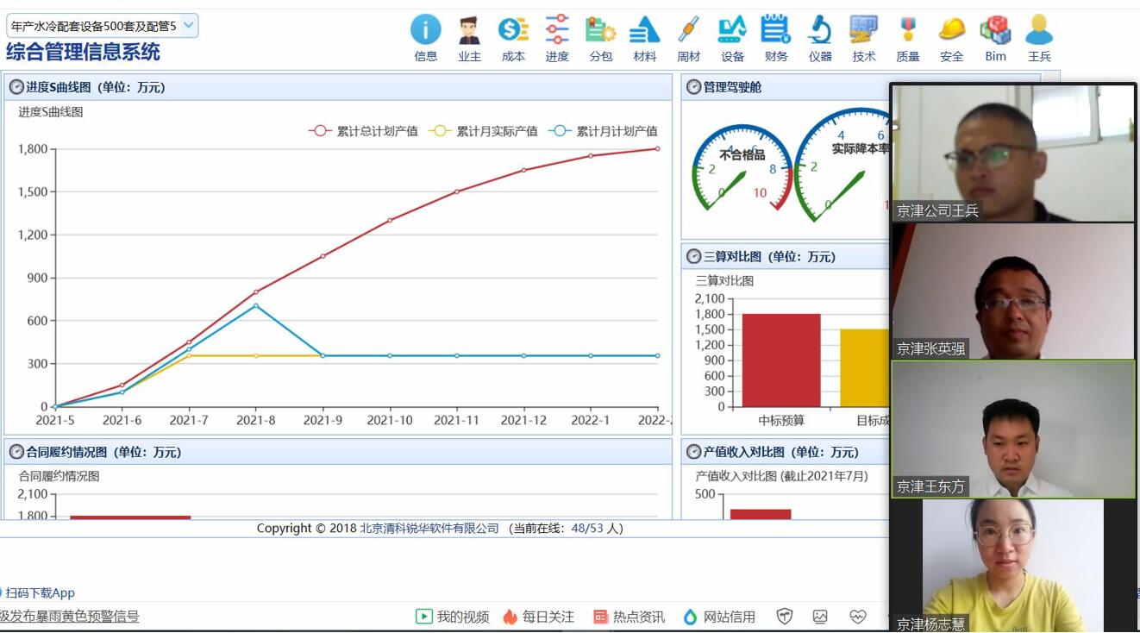The height and width of the screenshot is (633, 1140).
Task: Open 热点资讯 in the bottom bar
Action: click(x=629, y=617)
